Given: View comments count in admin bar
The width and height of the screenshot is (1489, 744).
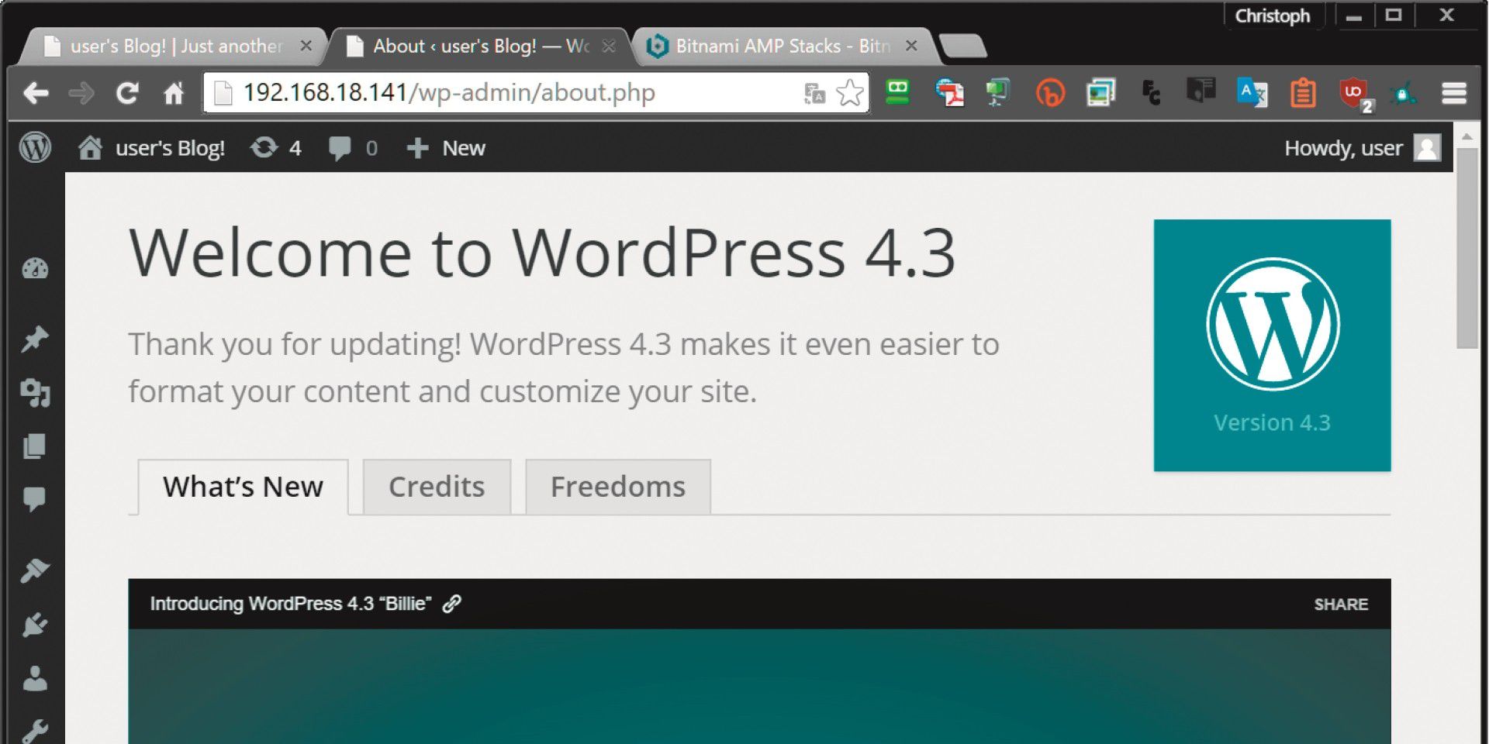Looking at the screenshot, I should (x=353, y=147).
